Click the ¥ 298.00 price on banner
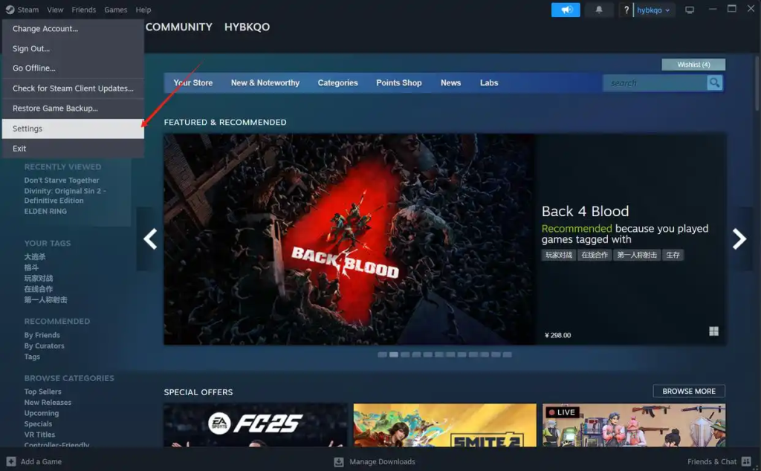This screenshot has height=471, width=761. (557, 335)
